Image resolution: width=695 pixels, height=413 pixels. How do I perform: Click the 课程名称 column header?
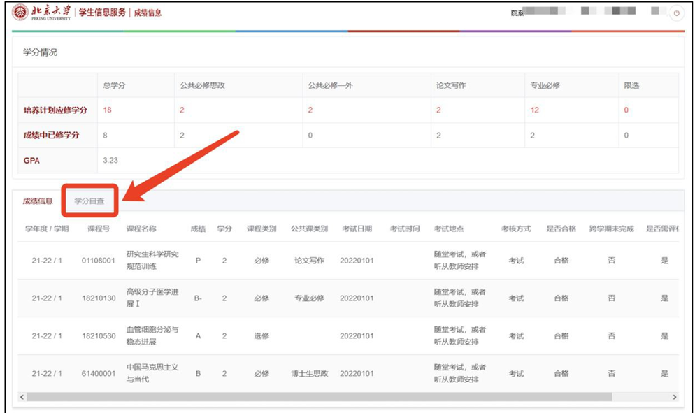pos(141,229)
